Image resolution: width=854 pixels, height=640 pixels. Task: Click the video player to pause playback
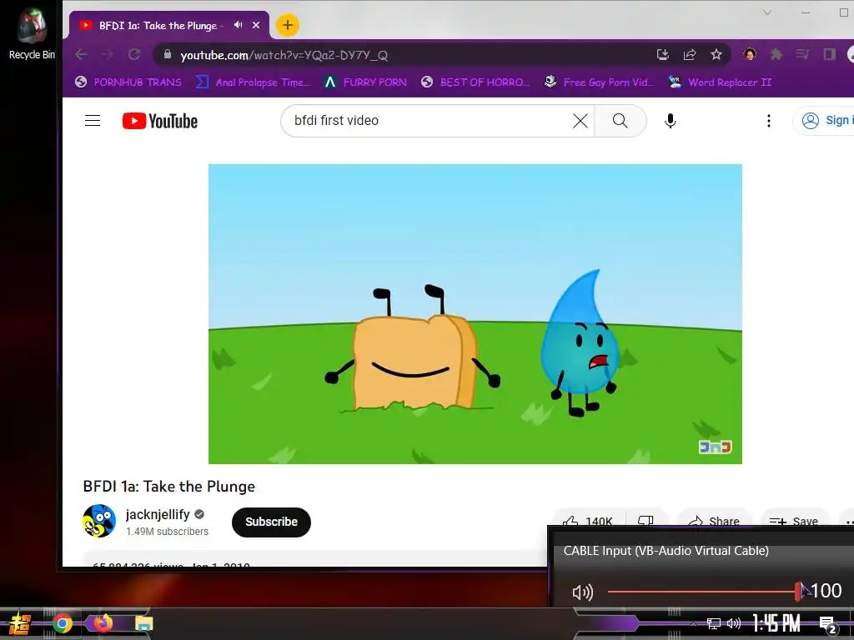click(x=475, y=314)
